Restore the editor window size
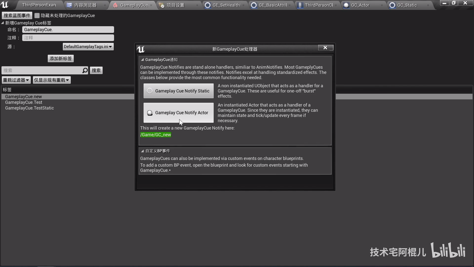 tap(453, 3)
